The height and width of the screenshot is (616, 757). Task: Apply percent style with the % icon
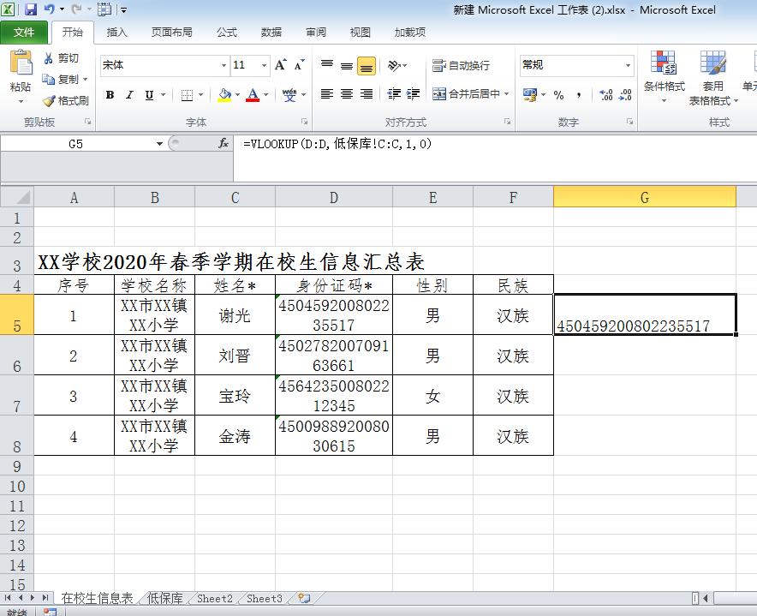558,94
